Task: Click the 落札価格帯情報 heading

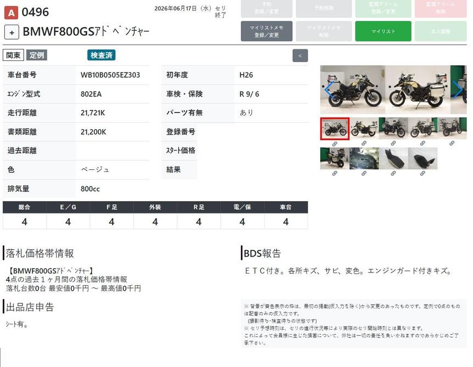Action: [40, 253]
